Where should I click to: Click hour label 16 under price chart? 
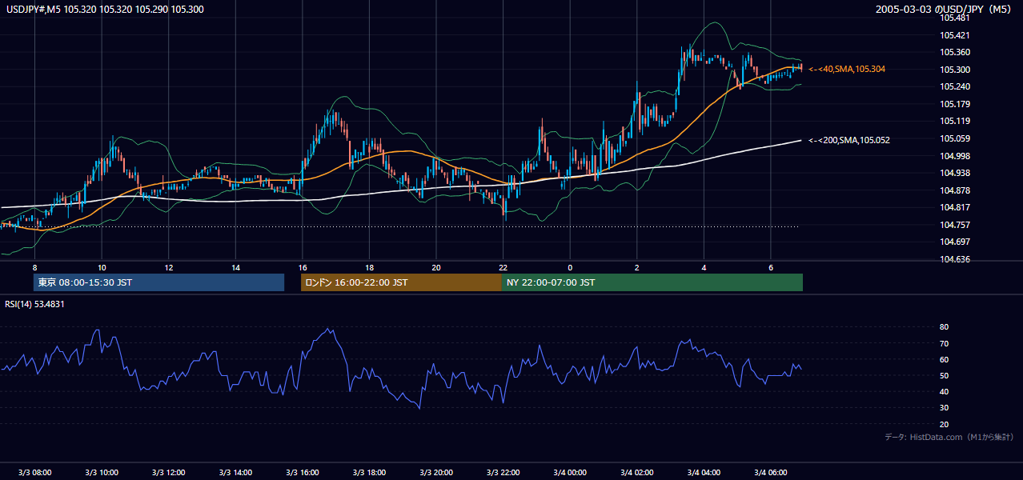tap(303, 266)
